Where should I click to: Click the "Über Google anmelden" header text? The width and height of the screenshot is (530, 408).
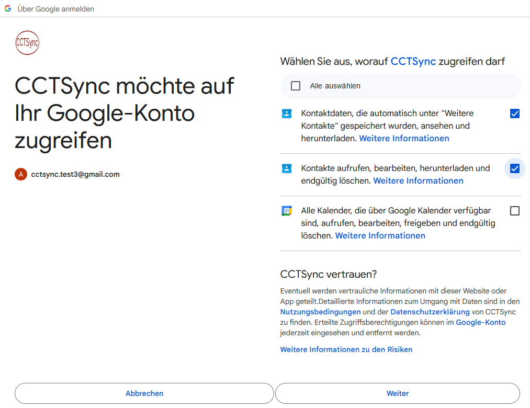[56, 9]
